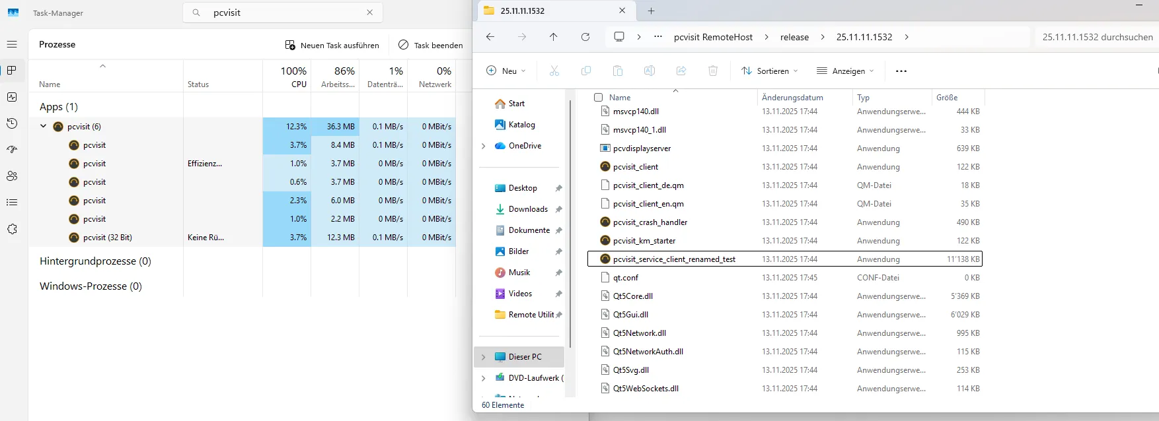Click the delete trash icon in Explorer toolbar
The image size is (1159, 421).
point(713,71)
